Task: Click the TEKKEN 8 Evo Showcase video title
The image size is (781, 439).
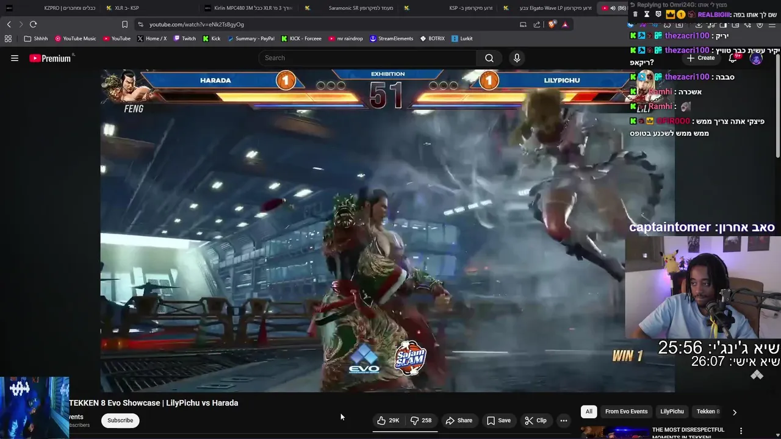Action: pos(154,403)
